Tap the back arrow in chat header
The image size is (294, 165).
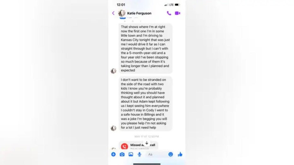[x=113, y=13]
